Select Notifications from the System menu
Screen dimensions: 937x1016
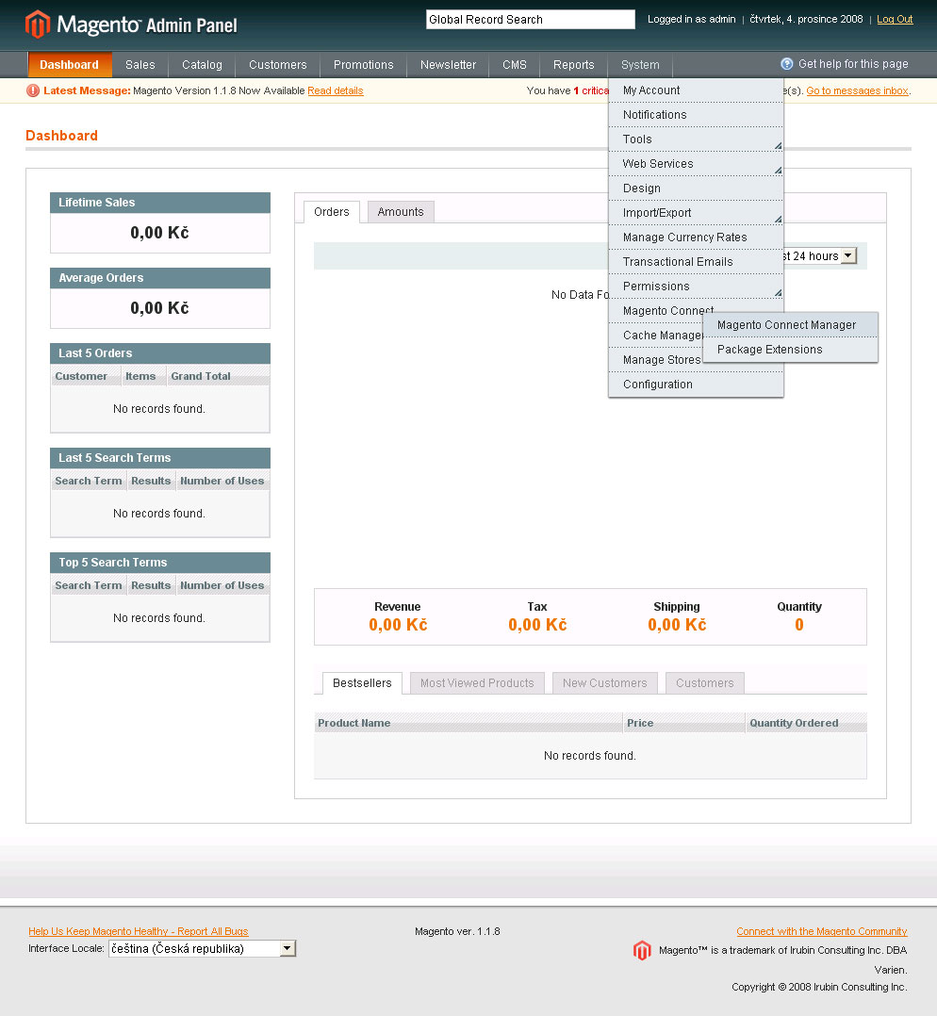coord(696,115)
